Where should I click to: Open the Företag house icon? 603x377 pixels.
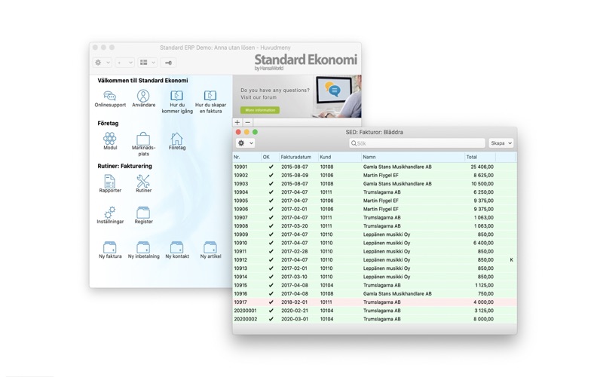[x=177, y=139]
